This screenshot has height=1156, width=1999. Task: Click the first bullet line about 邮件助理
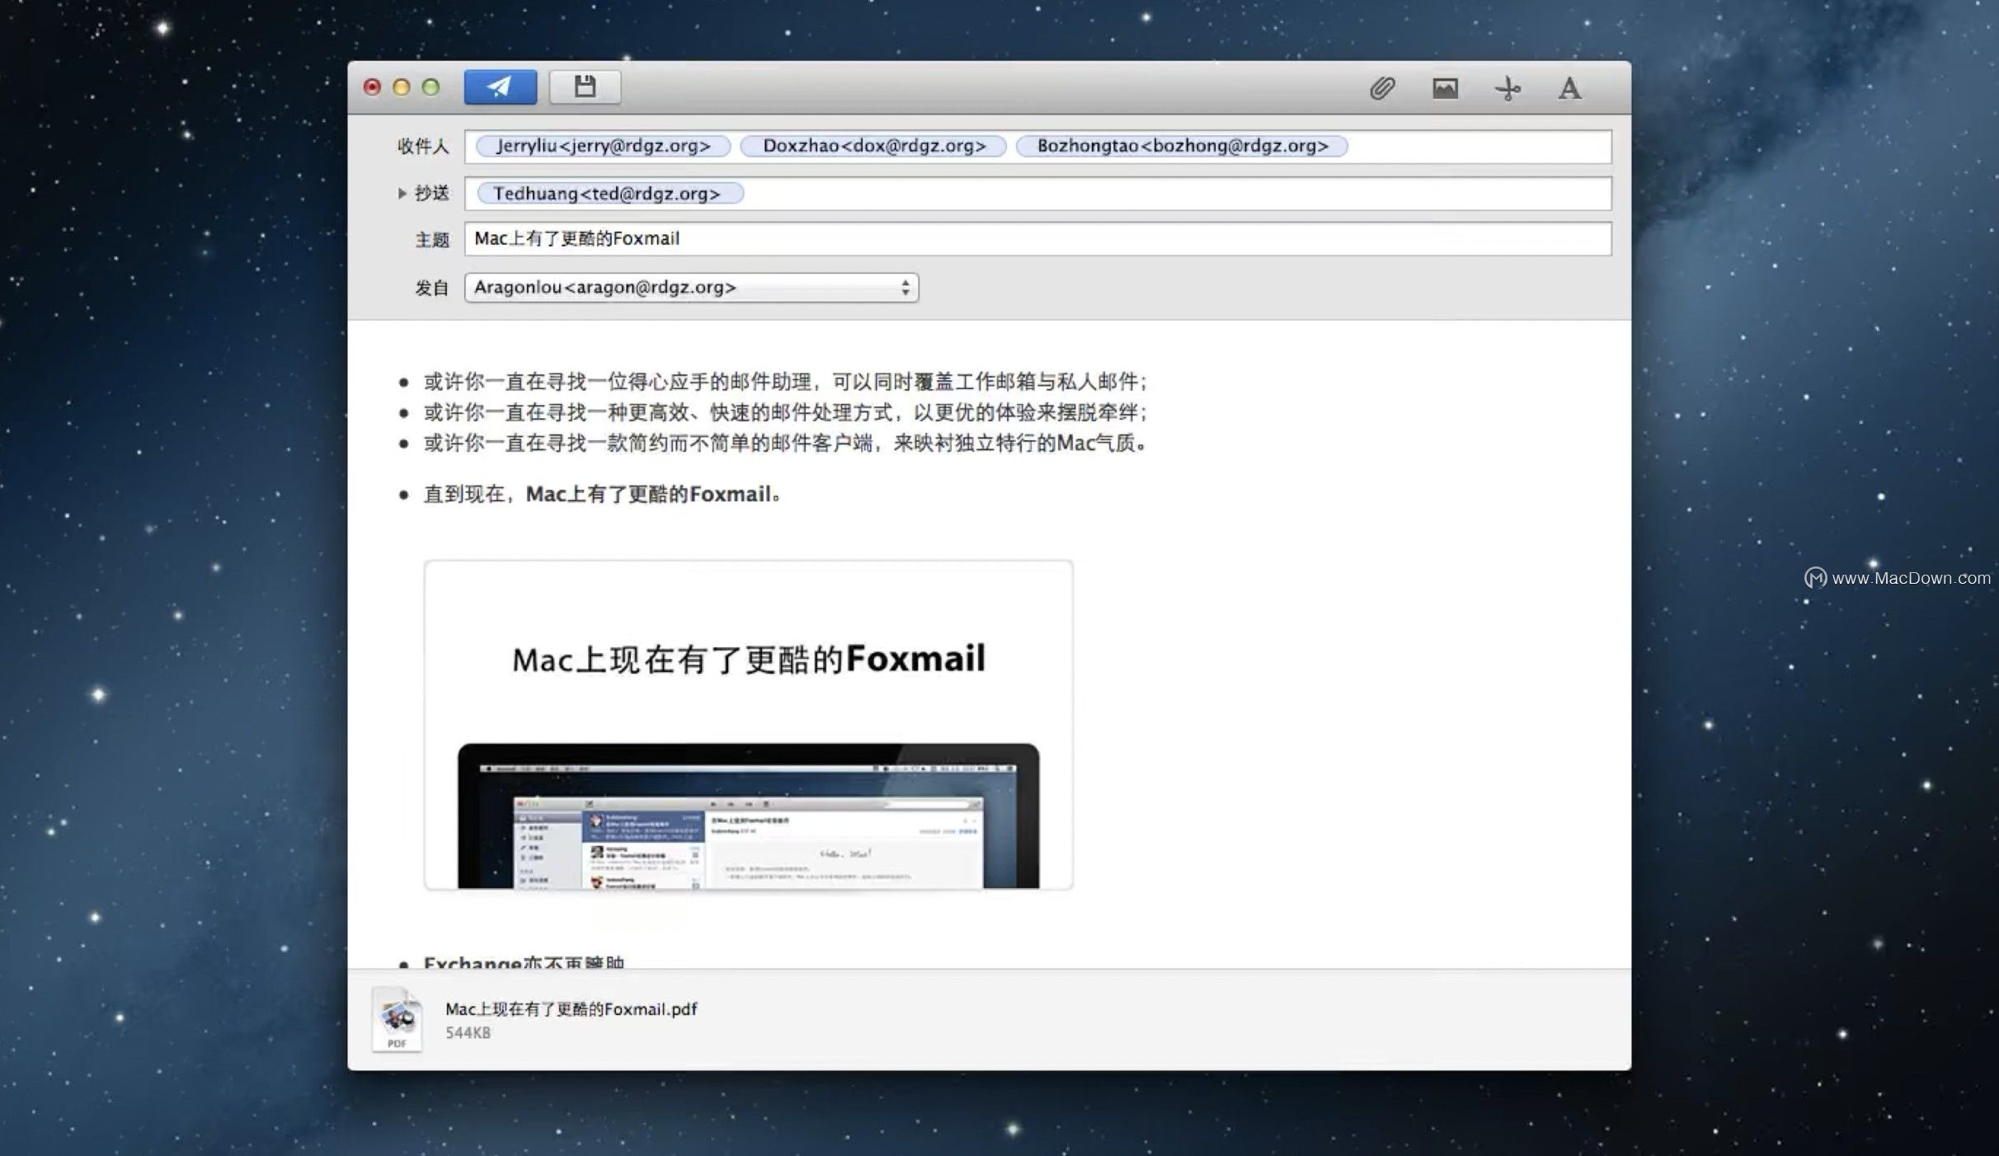[785, 382]
